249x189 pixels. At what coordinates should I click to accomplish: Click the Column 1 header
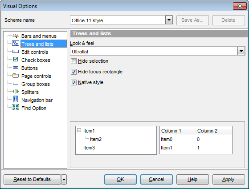[178, 131]
